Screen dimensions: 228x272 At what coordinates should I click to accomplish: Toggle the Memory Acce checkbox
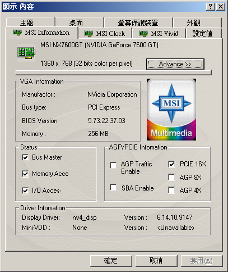click(x=25, y=174)
